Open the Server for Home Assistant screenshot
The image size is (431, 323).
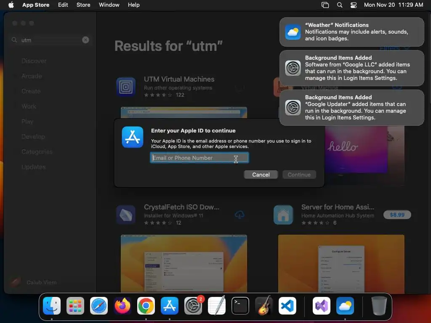coord(341,264)
